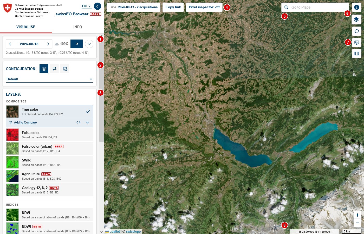Open the map layers stack icon
This screenshot has height=234, width=364.
coord(357,19)
